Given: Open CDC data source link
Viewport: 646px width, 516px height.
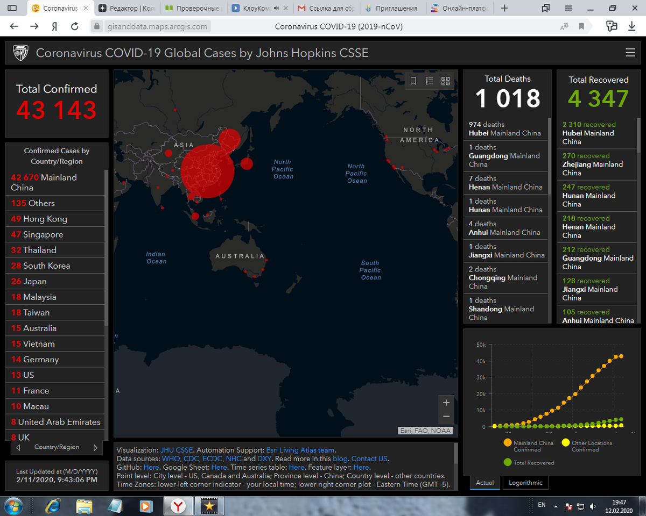Looking at the screenshot, I should (x=191, y=458).
